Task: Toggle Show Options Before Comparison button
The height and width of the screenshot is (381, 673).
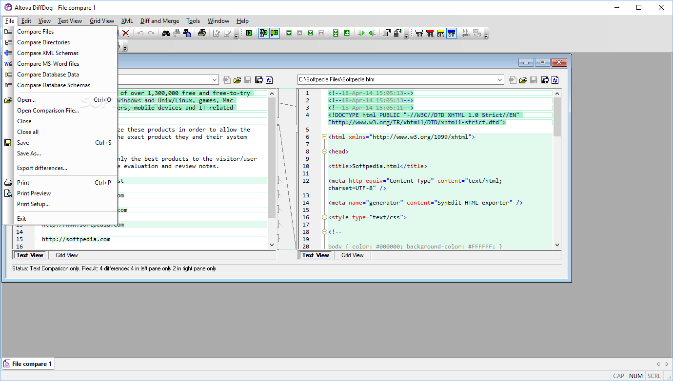Action: [264, 33]
